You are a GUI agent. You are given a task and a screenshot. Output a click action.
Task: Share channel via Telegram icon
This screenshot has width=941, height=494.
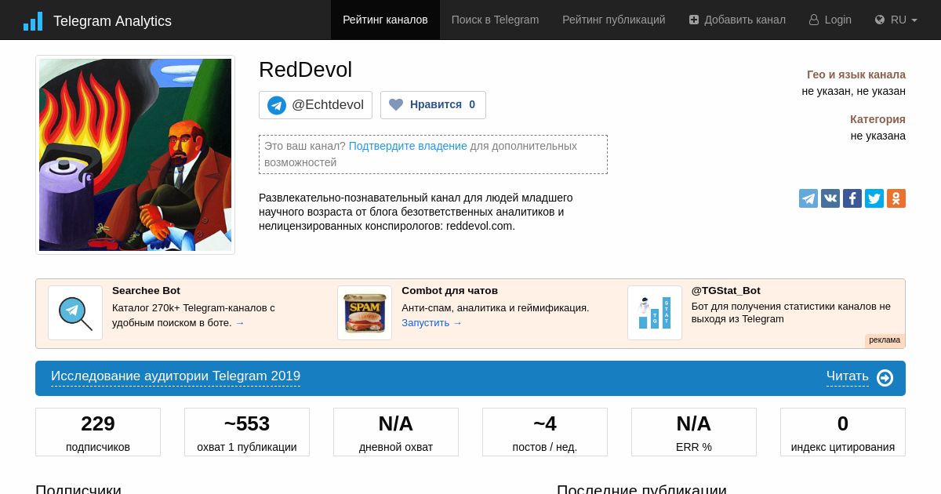tap(808, 198)
